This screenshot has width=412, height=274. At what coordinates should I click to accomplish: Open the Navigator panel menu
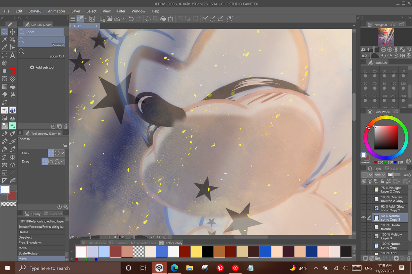point(363,25)
